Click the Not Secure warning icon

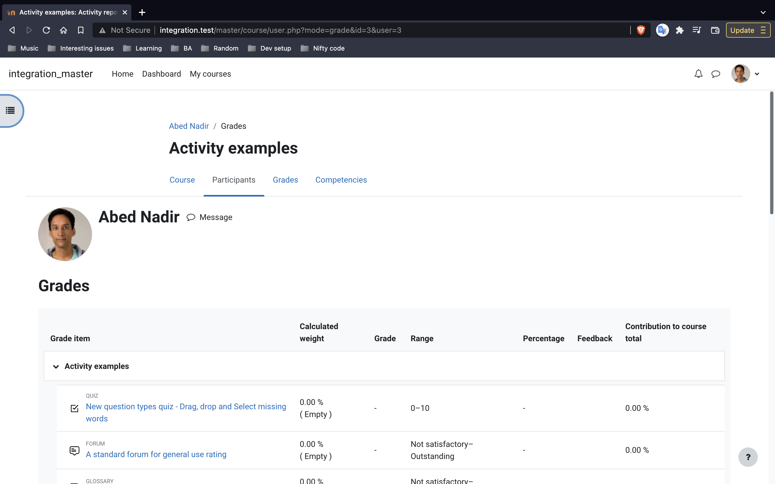point(102,30)
